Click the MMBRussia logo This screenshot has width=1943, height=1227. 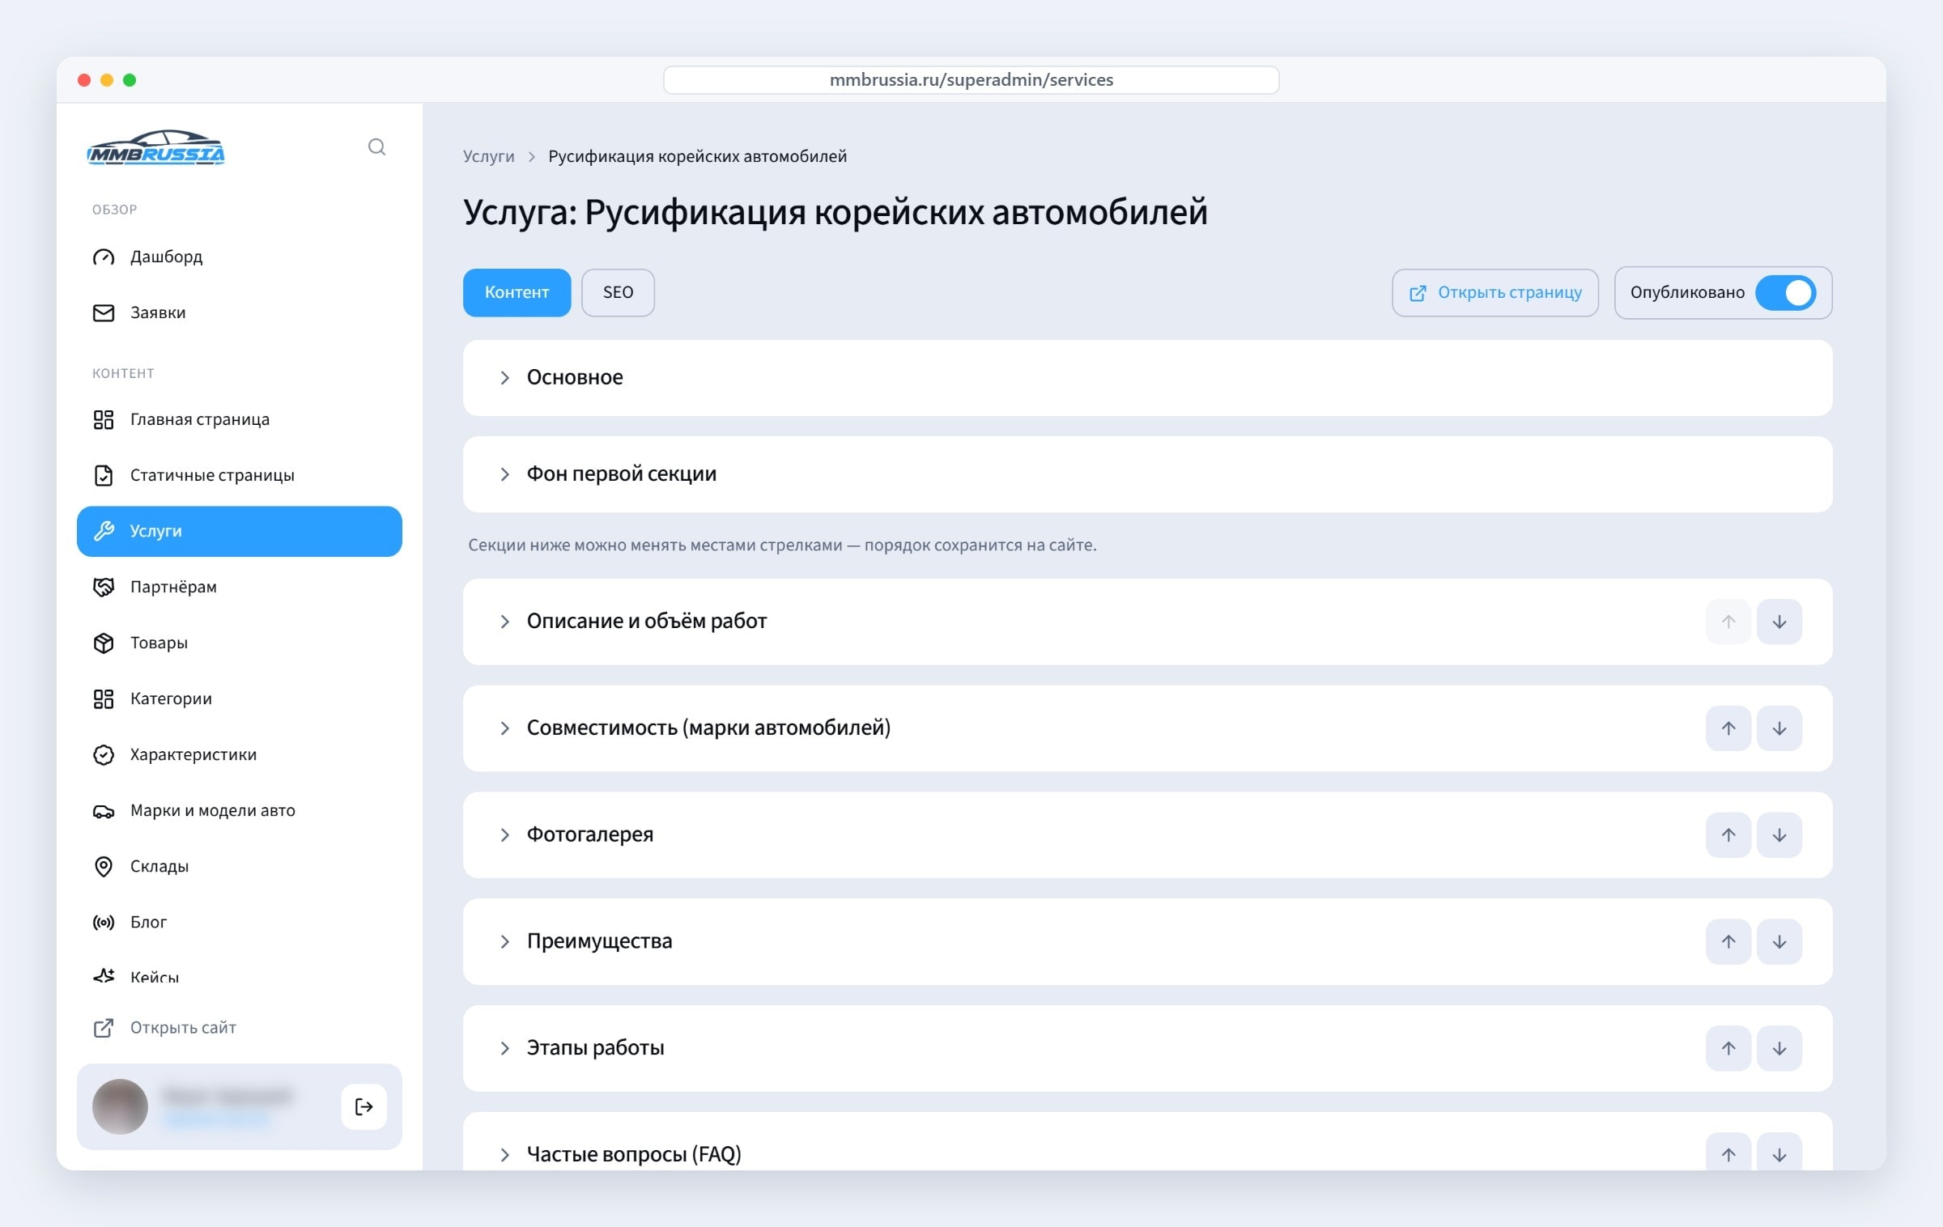156,147
